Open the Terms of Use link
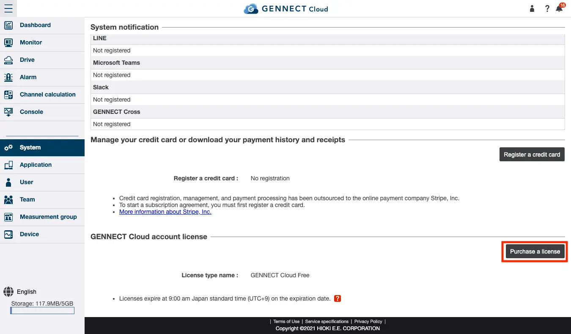The width and height of the screenshot is (571, 334). (x=286, y=322)
